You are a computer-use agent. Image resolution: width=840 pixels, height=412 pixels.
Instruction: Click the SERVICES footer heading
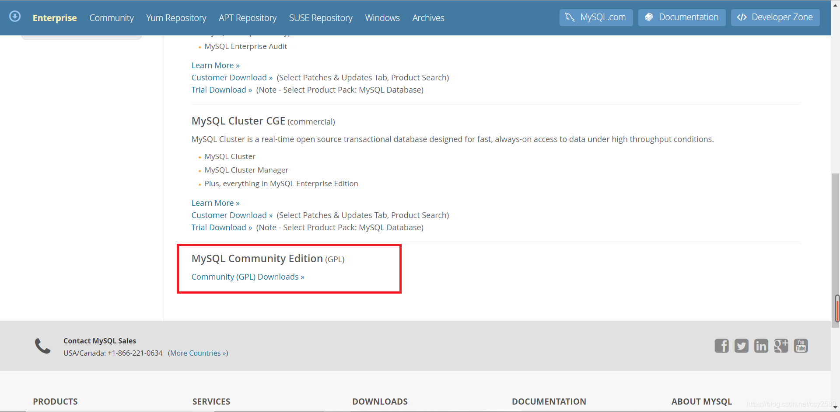[x=211, y=402]
